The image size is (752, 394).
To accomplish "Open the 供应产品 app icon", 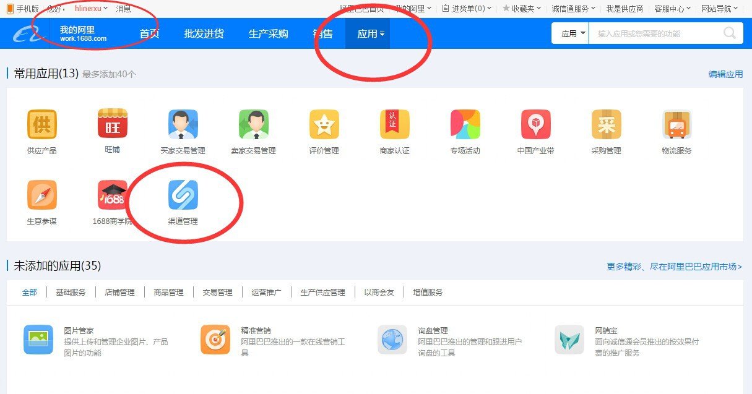I will coord(41,125).
